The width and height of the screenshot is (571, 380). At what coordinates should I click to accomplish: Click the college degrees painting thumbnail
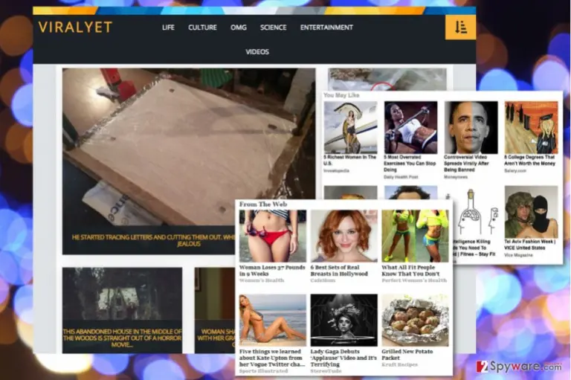532,127
